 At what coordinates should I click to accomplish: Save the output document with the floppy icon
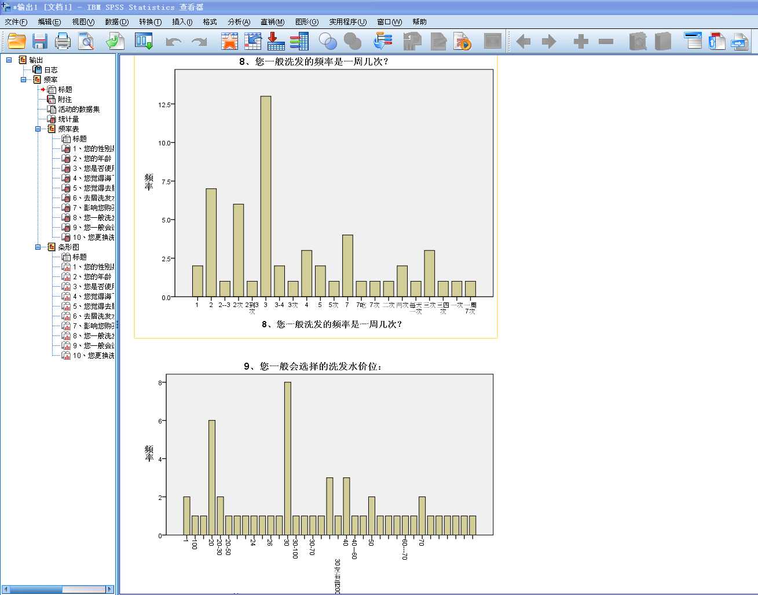40,41
